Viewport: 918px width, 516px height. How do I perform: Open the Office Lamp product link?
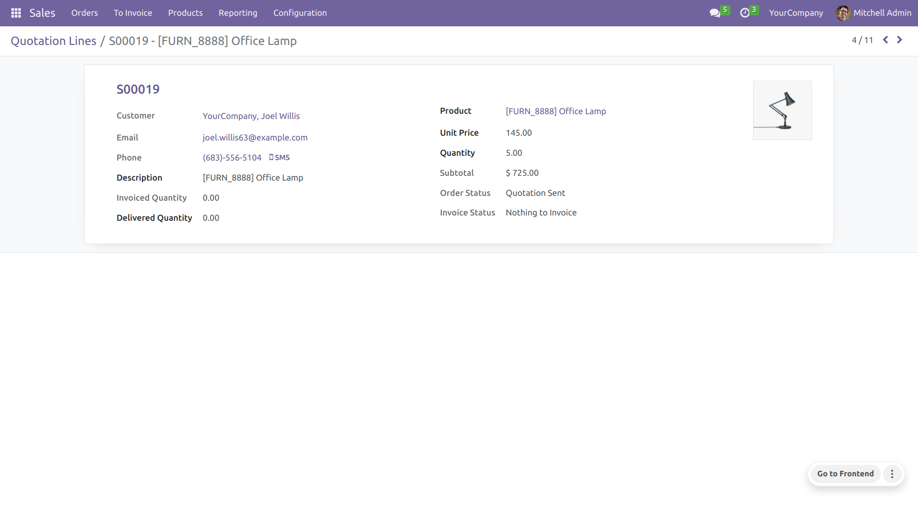pyautogui.click(x=556, y=111)
